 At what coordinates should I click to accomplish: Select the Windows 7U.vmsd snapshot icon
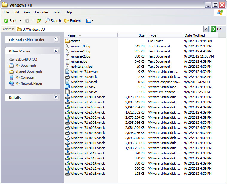(68, 82)
